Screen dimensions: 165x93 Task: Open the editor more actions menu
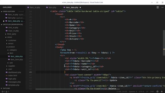point(162,7)
